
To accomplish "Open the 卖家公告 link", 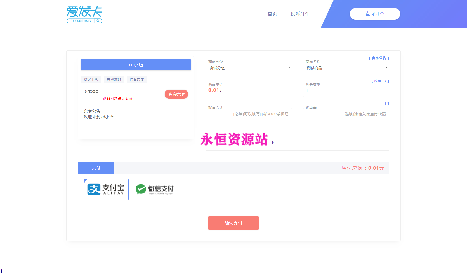I will 379,58.
